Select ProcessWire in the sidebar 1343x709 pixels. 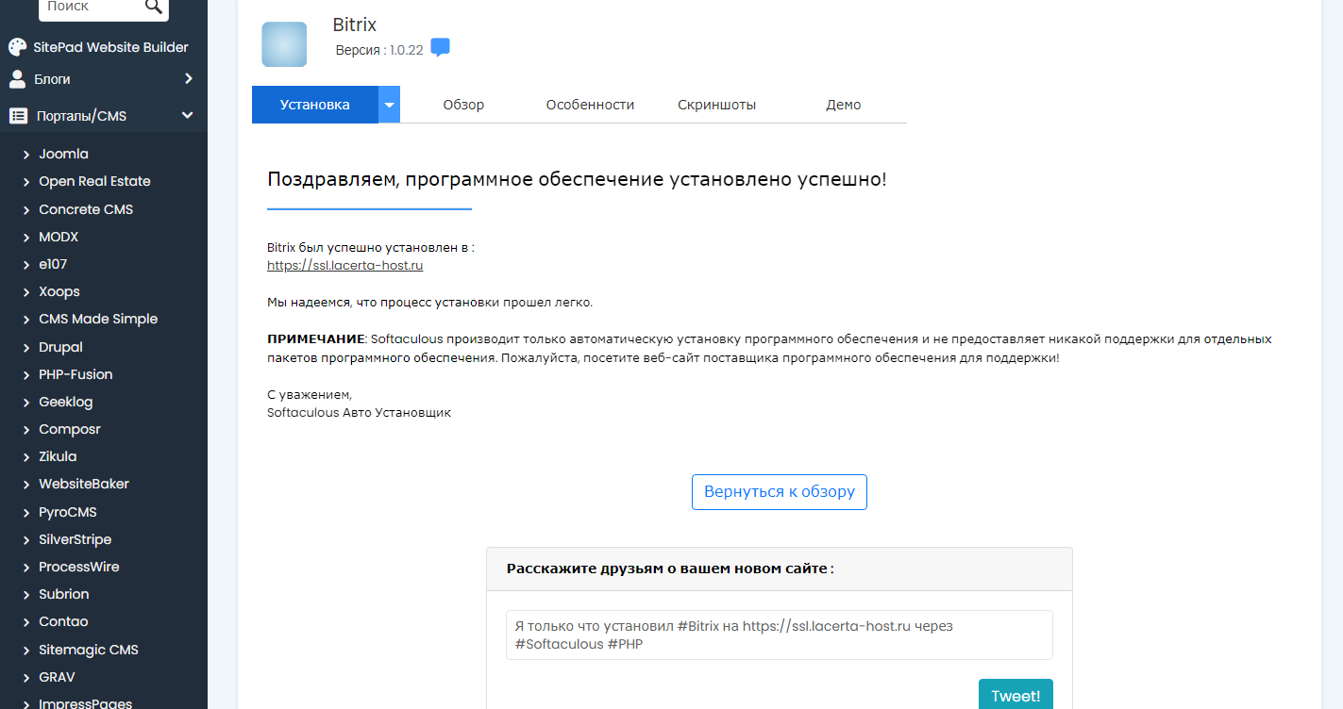(x=79, y=567)
